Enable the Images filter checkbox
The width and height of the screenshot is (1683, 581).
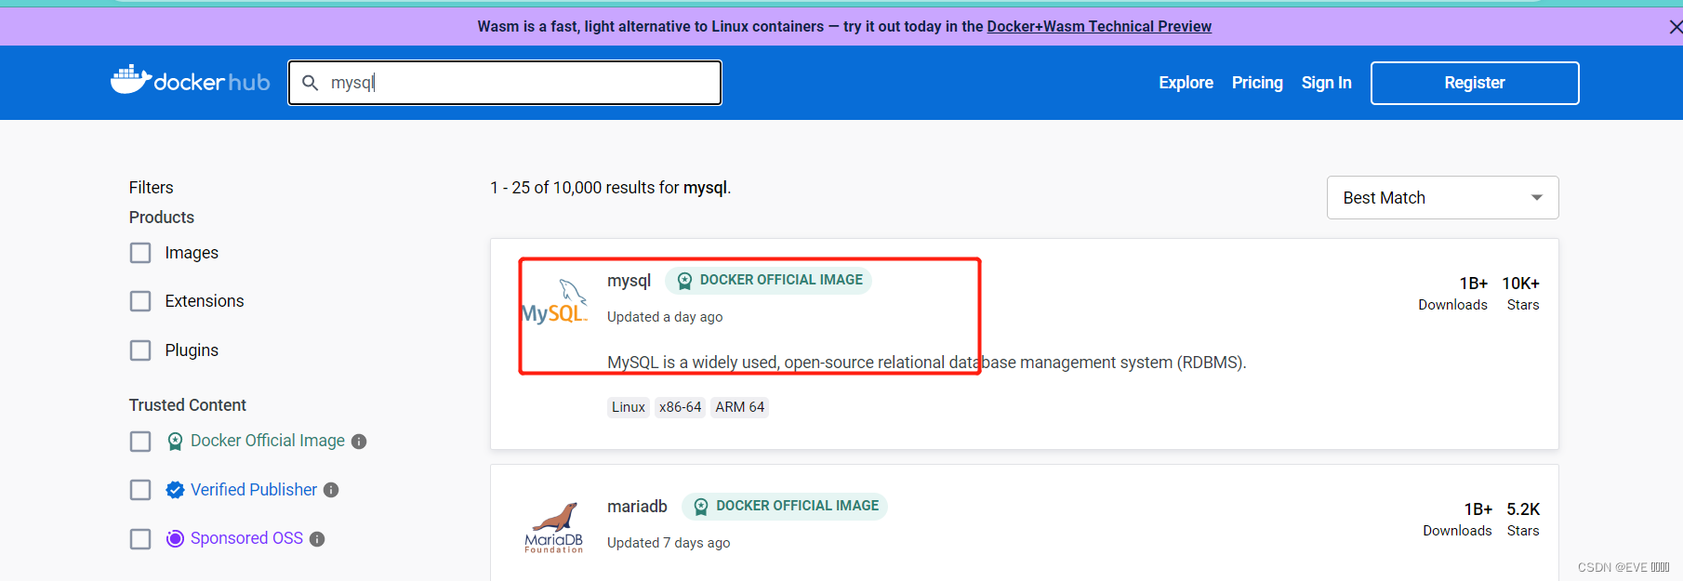[x=140, y=253]
